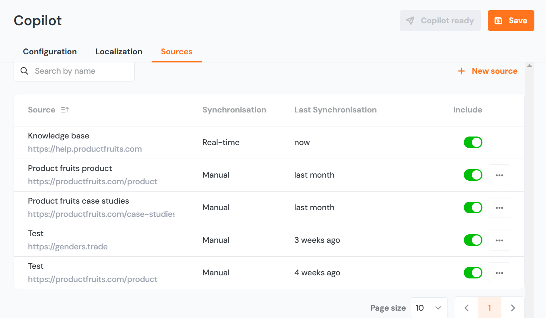546x318 pixels.
Task: Expand the Page size dropdown
Action: pyautogui.click(x=429, y=308)
